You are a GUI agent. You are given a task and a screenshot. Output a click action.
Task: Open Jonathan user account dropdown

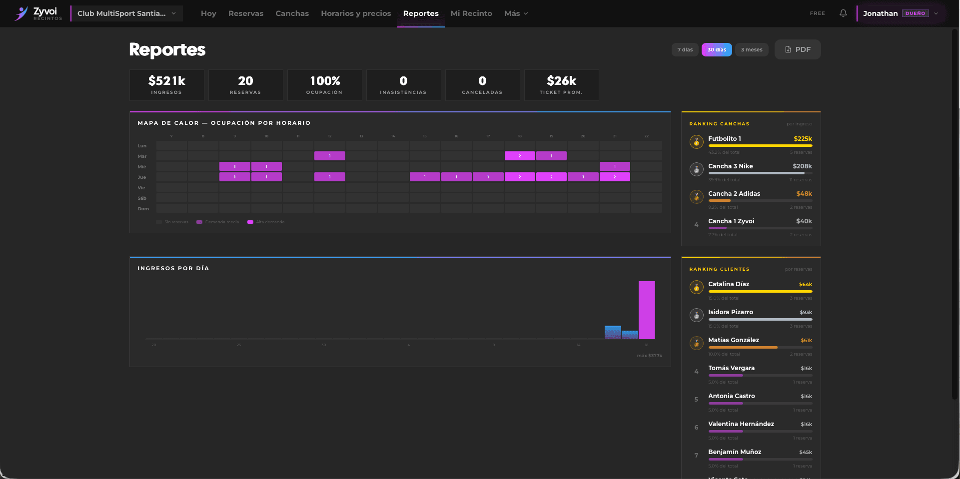(x=901, y=13)
